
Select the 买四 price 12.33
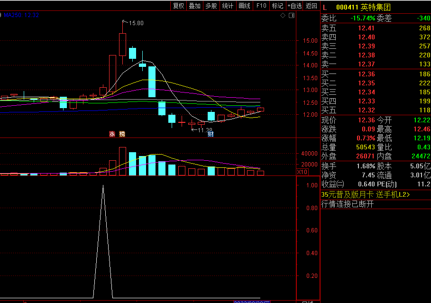366,101
